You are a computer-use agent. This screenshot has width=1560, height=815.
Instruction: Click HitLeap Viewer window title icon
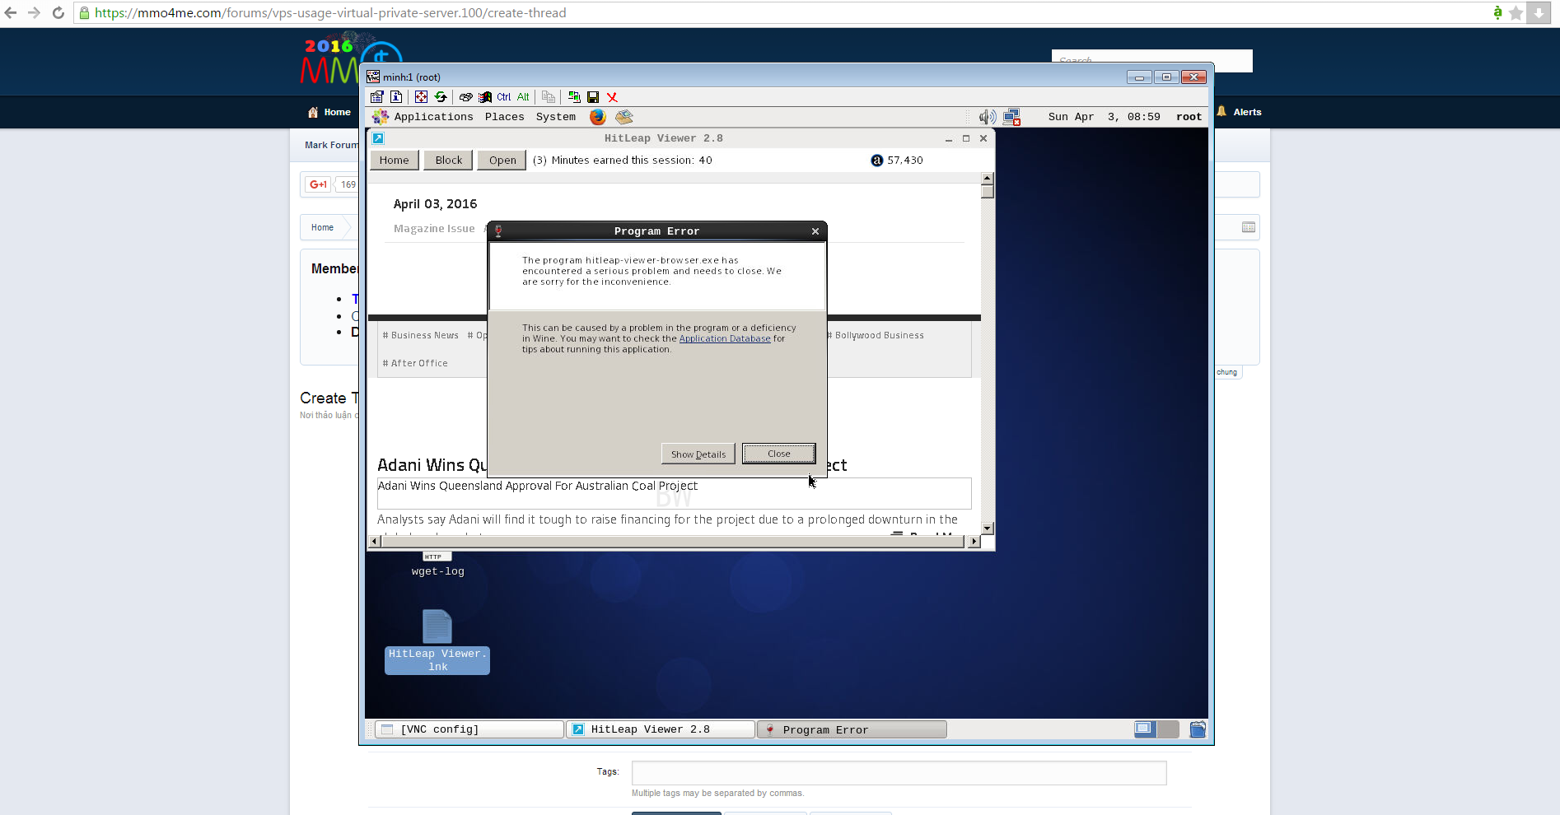[378, 138]
